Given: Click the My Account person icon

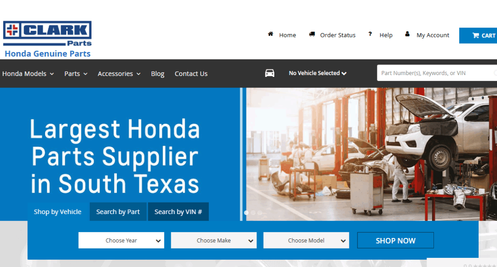Looking at the screenshot, I should click(x=407, y=34).
